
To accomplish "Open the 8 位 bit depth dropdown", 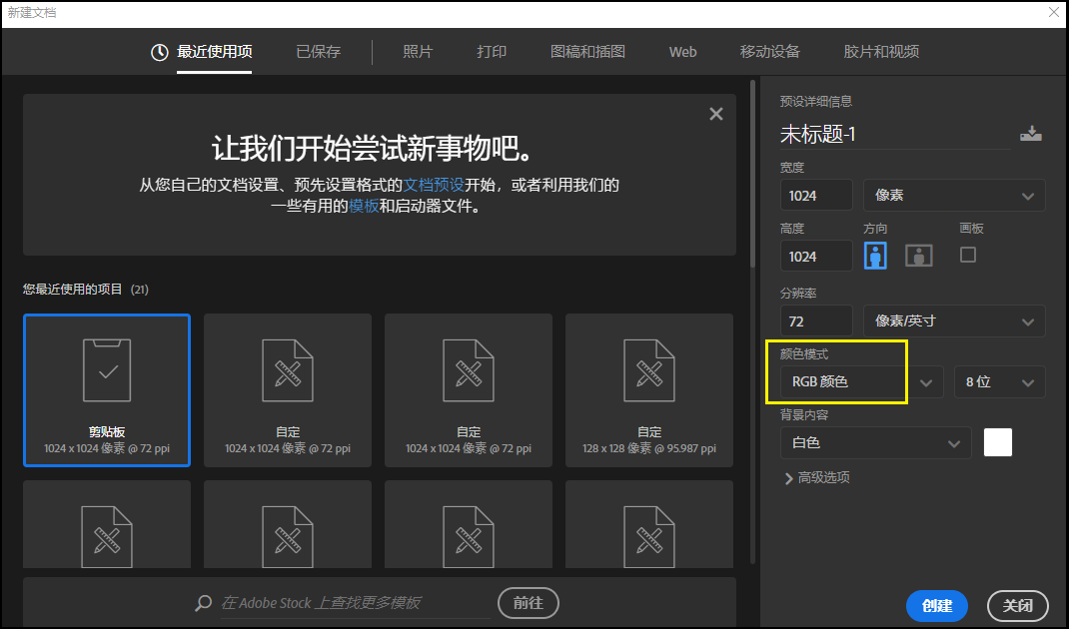I will 999,381.
